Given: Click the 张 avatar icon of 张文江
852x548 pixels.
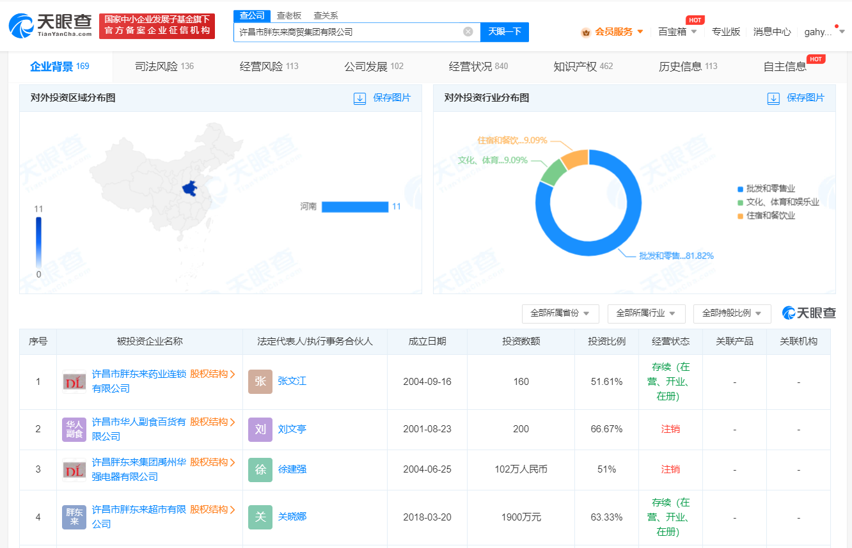Looking at the screenshot, I should [x=259, y=381].
